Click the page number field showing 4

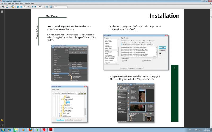(x=25, y=7)
